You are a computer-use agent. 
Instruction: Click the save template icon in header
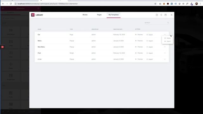click(166, 15)
